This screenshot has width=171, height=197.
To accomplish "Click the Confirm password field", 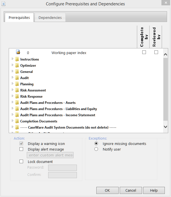I will coord(63,175).
